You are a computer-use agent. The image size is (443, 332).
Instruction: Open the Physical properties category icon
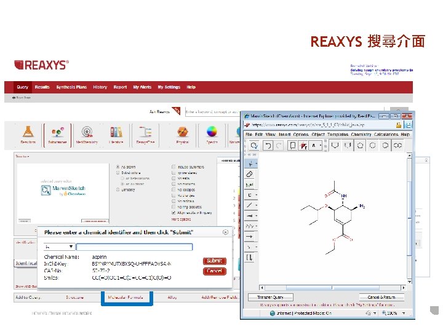click(x=183, y=135)
